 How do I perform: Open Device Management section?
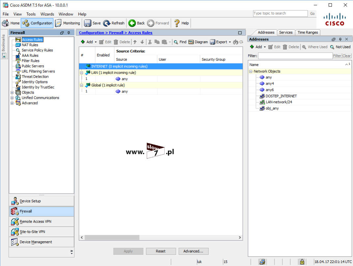click(x=41, y=242)
